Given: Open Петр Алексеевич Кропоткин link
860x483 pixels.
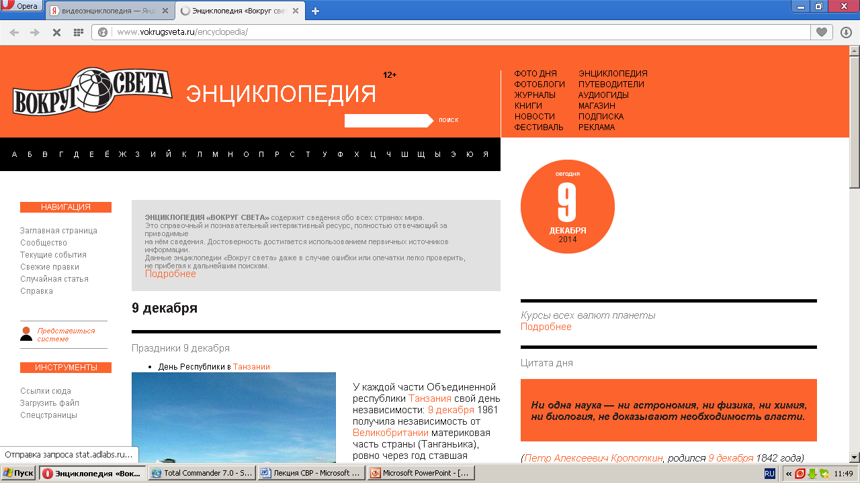Looking at the screenshot, I should click(x=593, y=458).
